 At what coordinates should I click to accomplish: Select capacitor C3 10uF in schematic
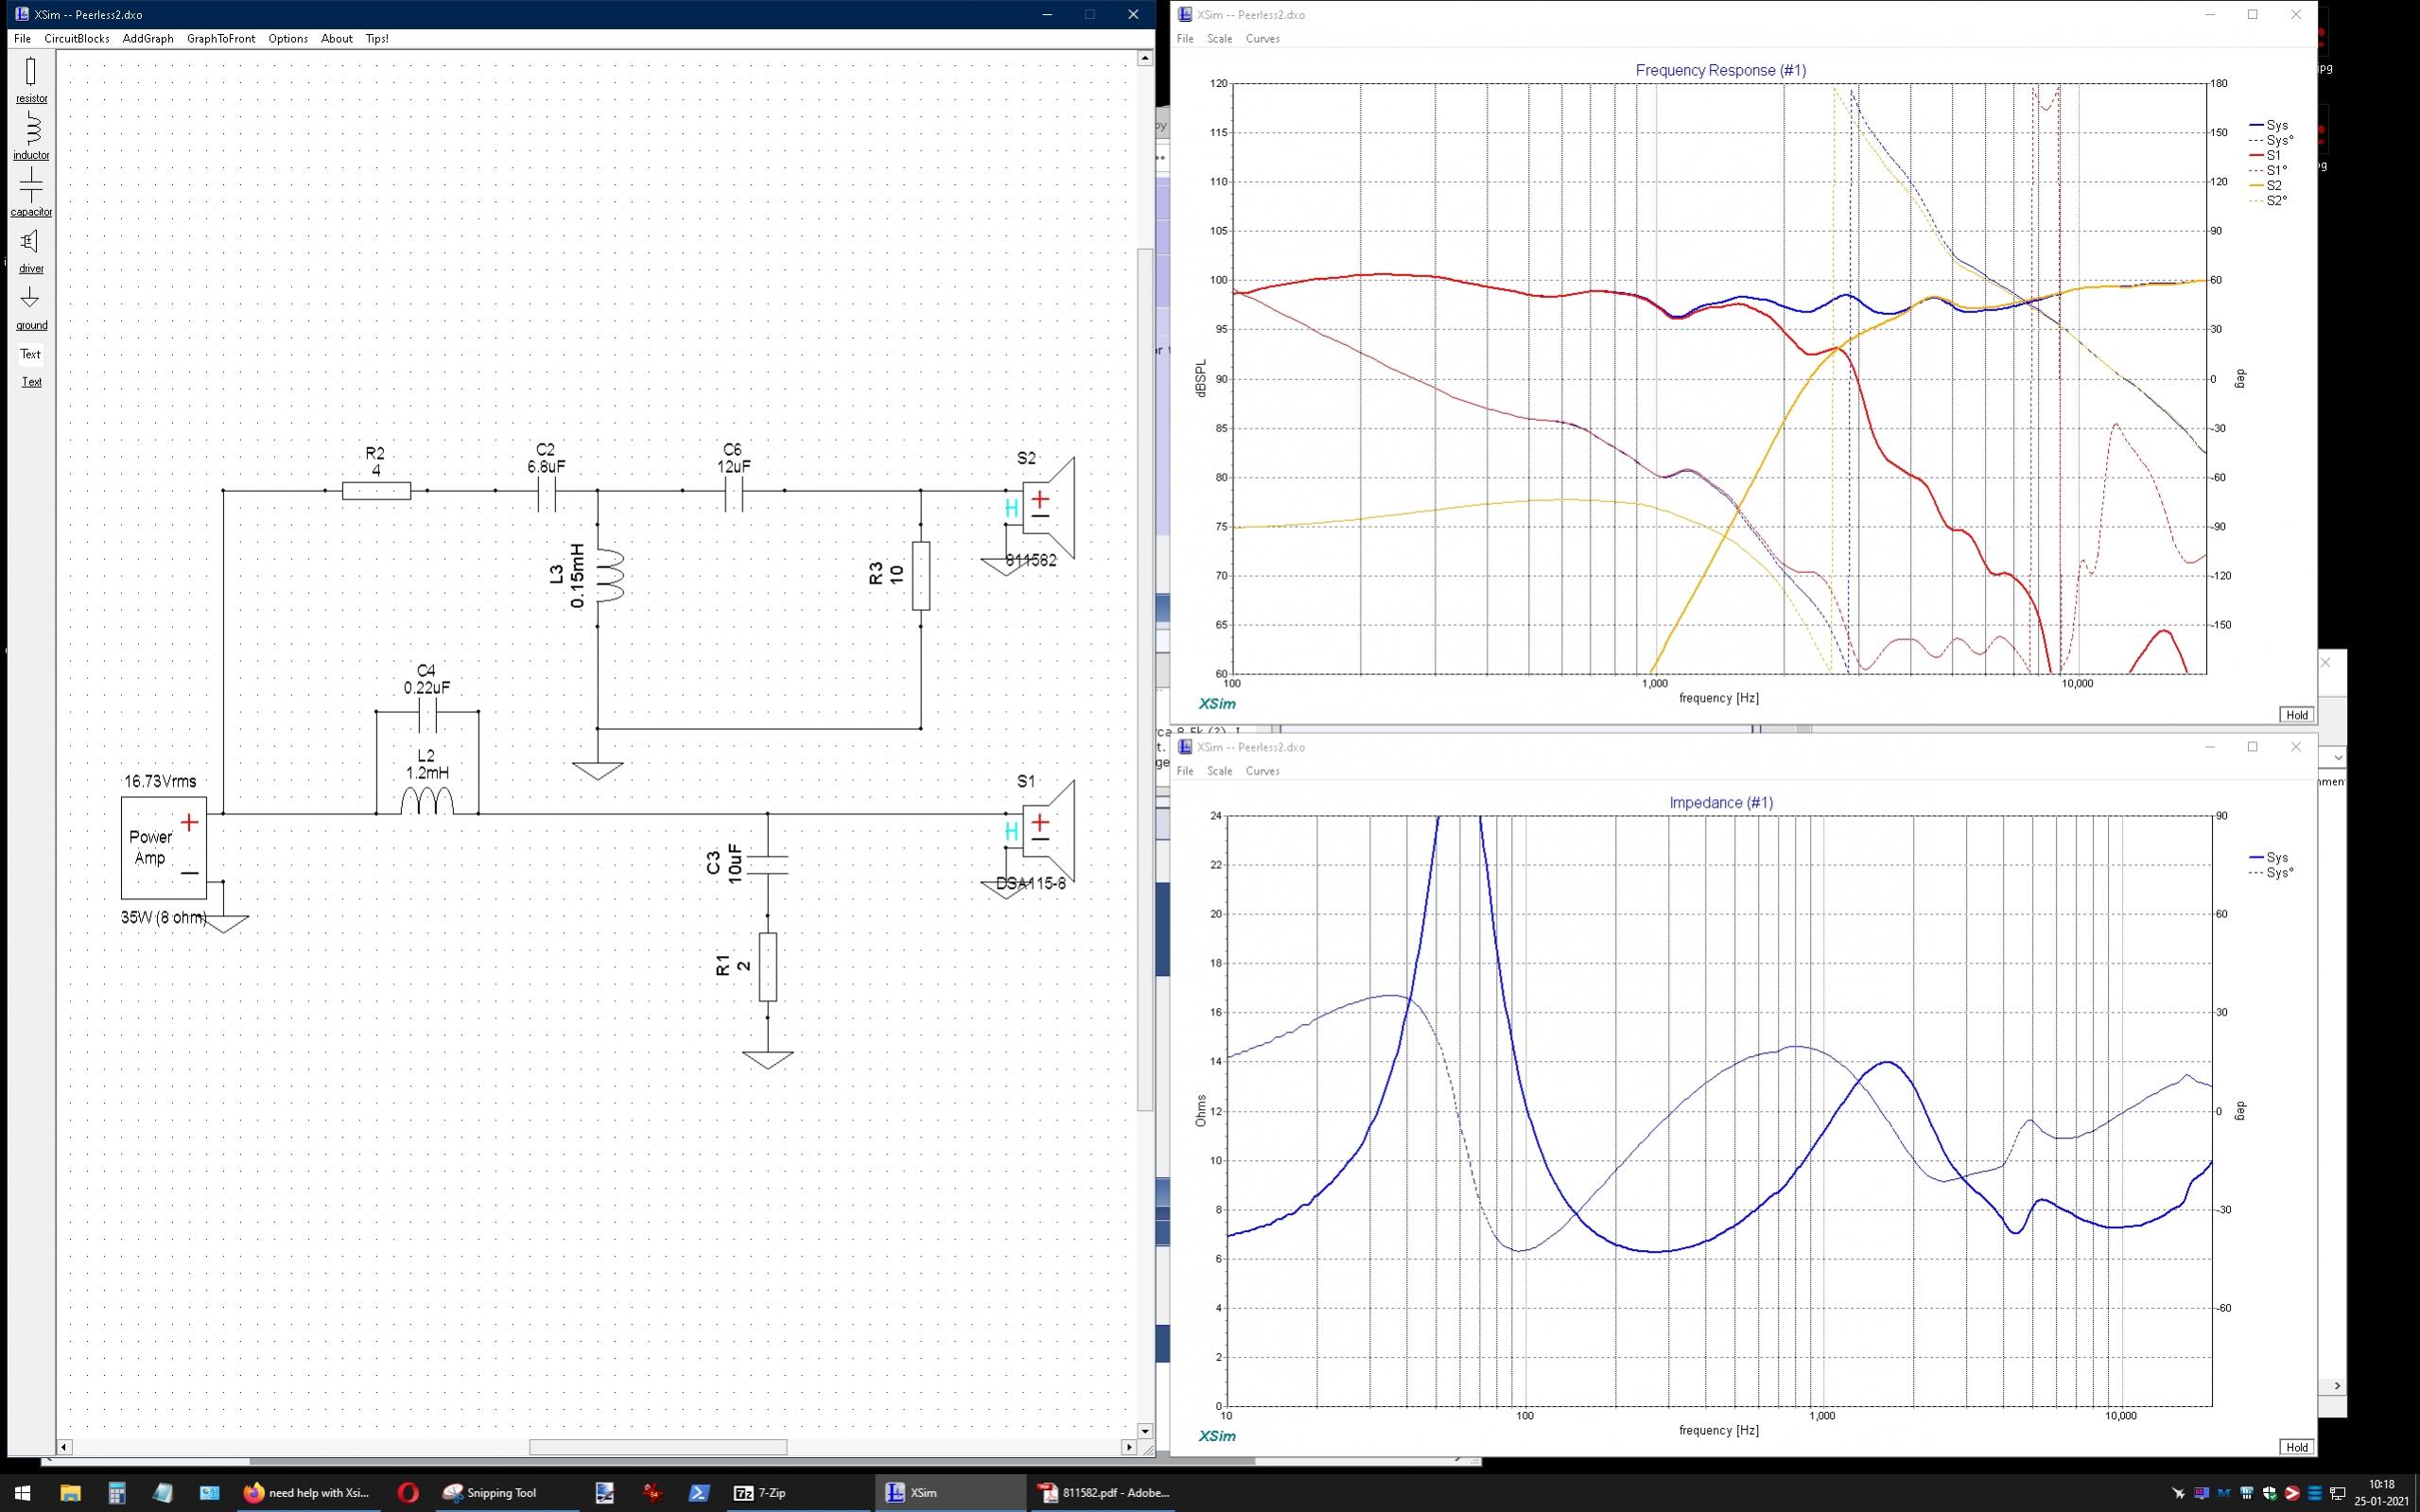768,864
